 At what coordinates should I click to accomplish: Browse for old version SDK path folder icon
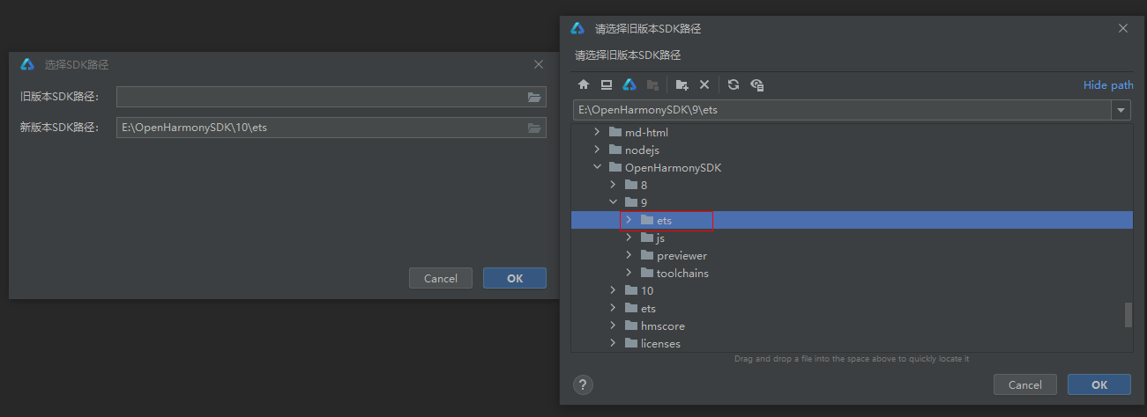coord(534,97)
